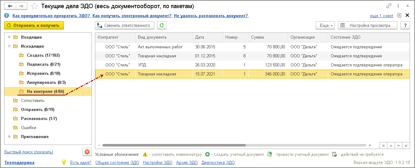The height and width of the screenshot is (168, 415).
Task: Go back with the left arrow button
Action: click(10, 6)
